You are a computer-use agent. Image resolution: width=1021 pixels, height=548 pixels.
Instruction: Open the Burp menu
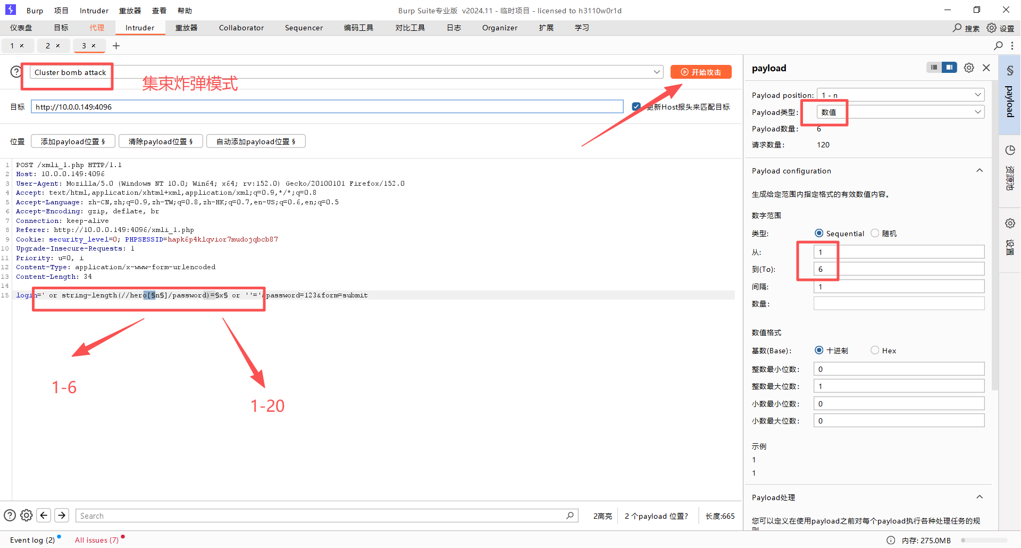(35, 11)
